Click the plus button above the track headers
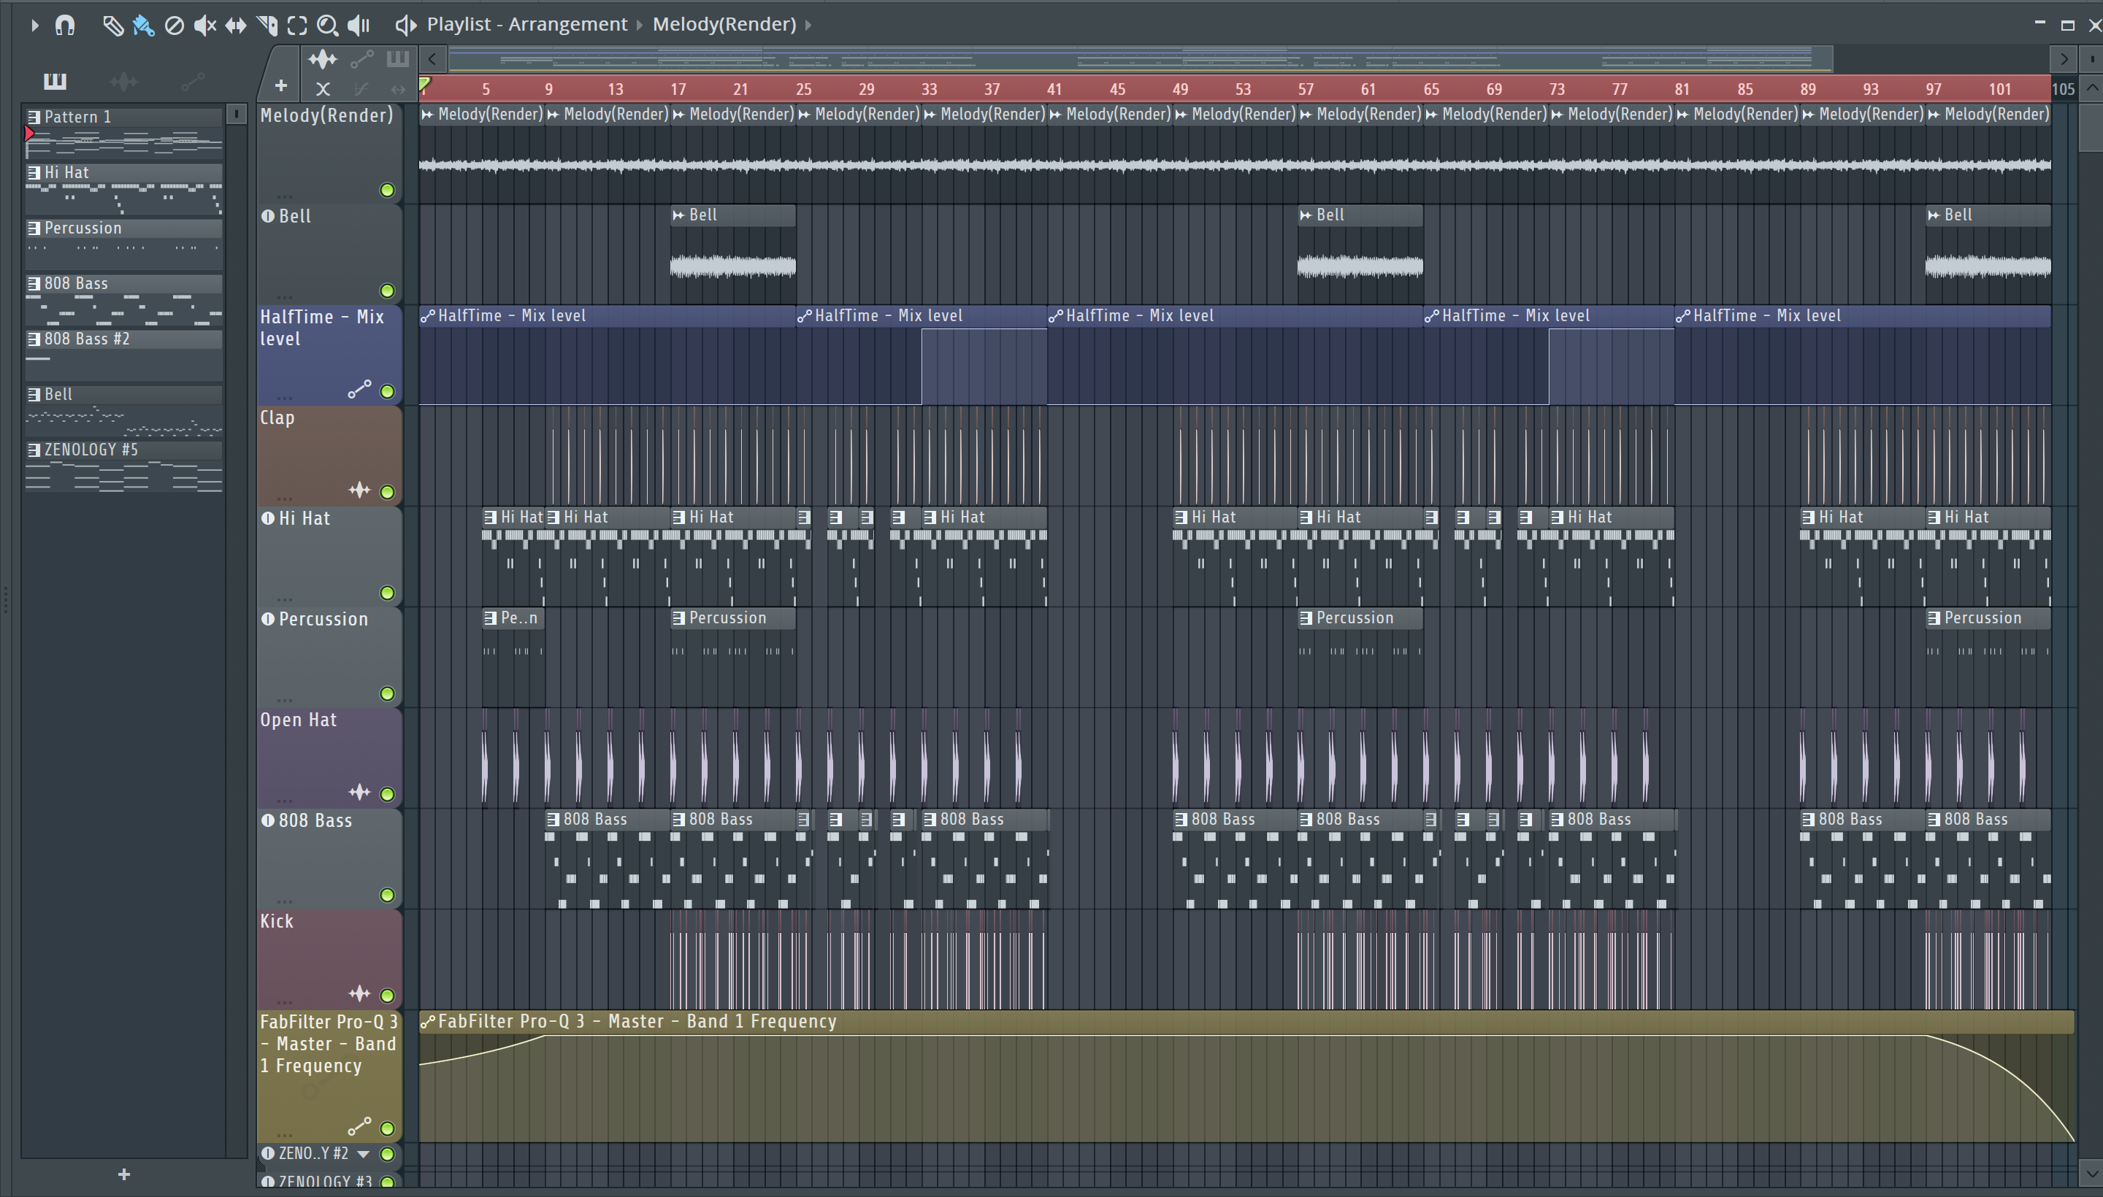The image size is (2103, 1197). click(280, 85)
